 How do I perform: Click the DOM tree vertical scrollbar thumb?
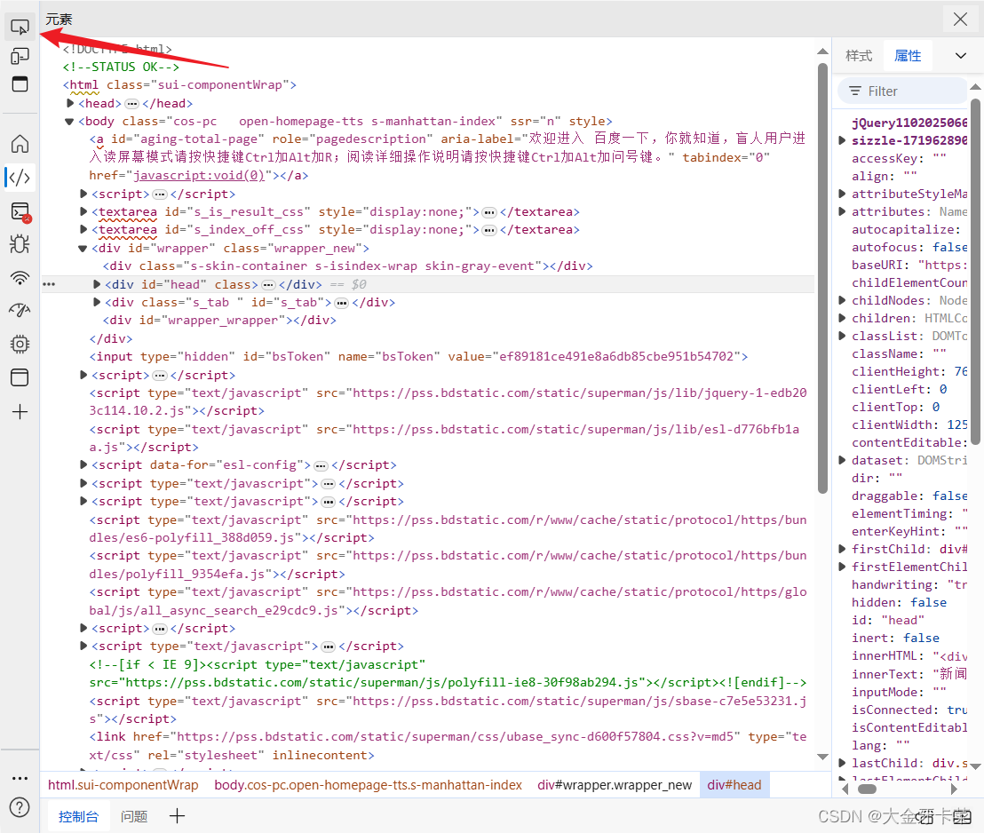[x=822, y=278]
